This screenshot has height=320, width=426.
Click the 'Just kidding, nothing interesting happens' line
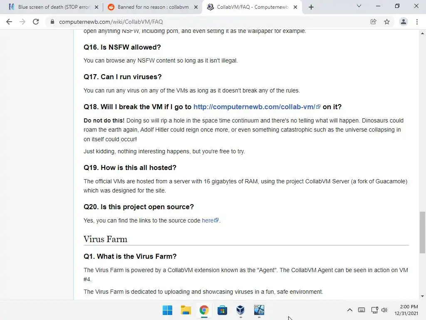164,151
